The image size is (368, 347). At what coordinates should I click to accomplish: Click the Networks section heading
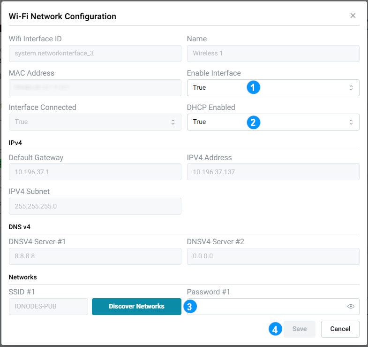pos(23,277)
